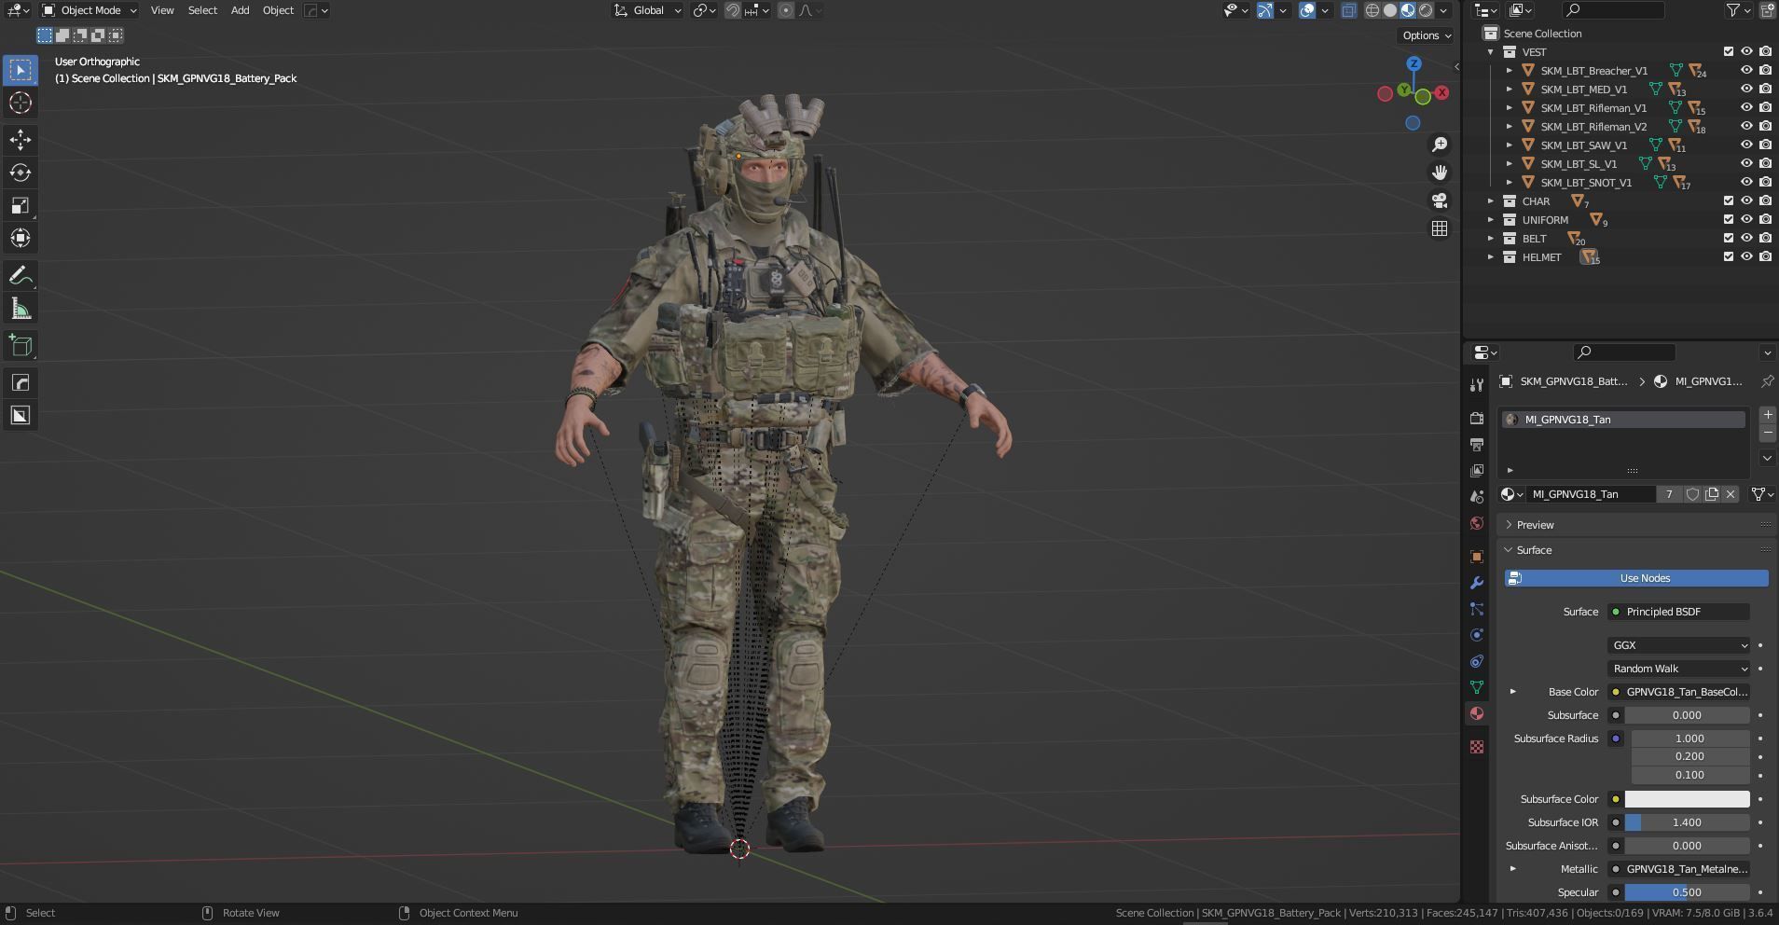The image size is (1779, 925).
Task: Open the Texture properties tab
Action: click(x=1476, y=747)
